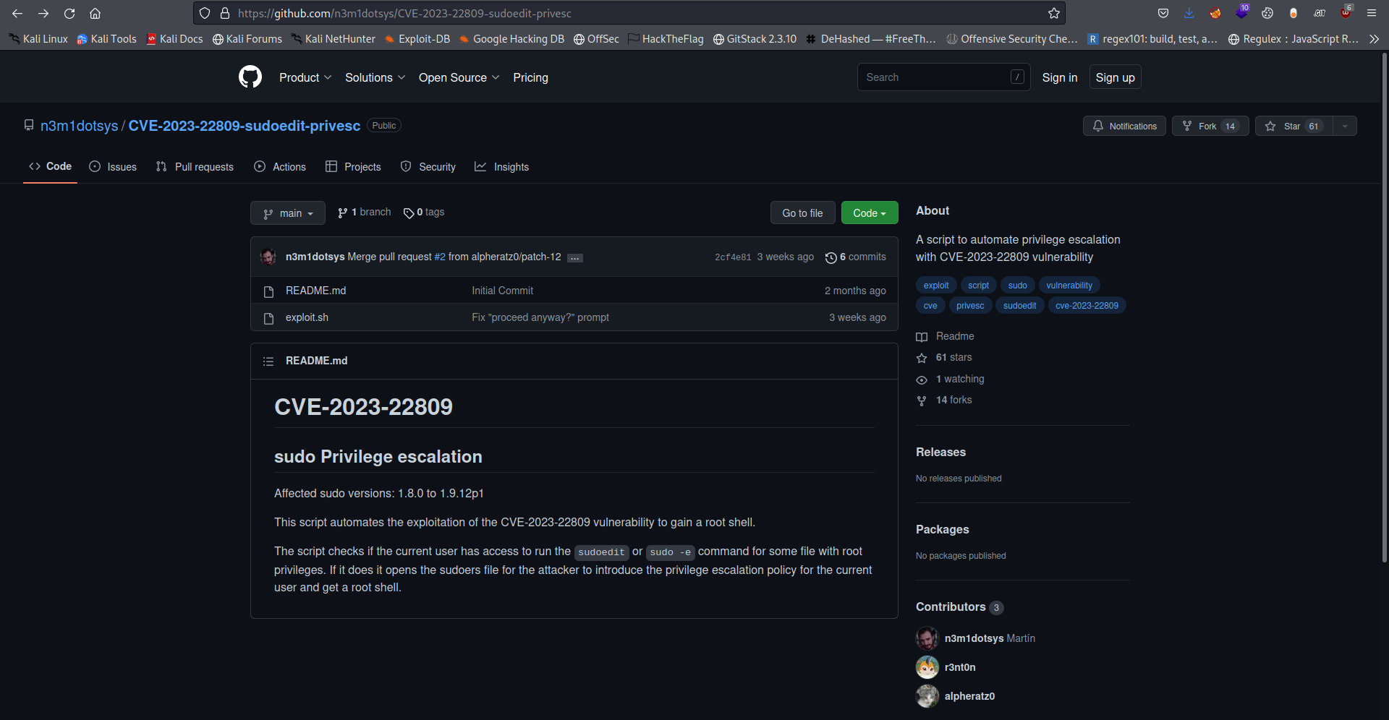Screen dimensions: 1389x720
Task: Open the Firefox application menu
Action: pyautogui.click(x=1371, y=13)
